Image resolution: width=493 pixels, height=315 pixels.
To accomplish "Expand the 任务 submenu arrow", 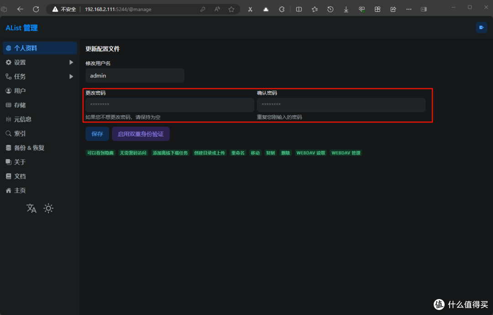I will (x=71, y=76).
